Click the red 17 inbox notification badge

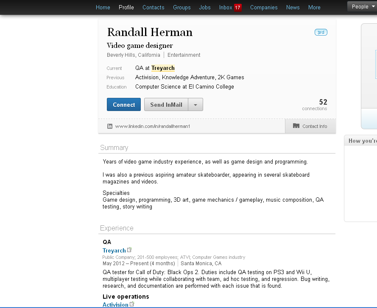pyautogui.click(x=237, y=8)
